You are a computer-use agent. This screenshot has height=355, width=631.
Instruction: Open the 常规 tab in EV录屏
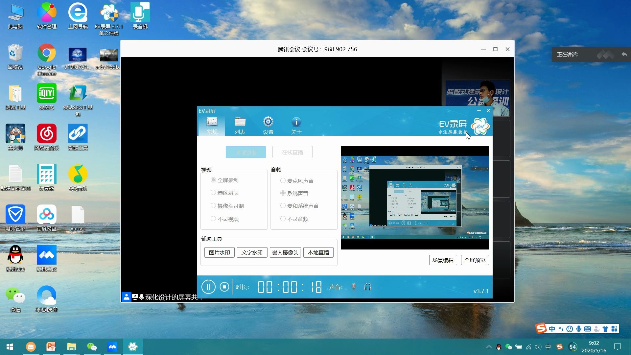pos(212,126)
